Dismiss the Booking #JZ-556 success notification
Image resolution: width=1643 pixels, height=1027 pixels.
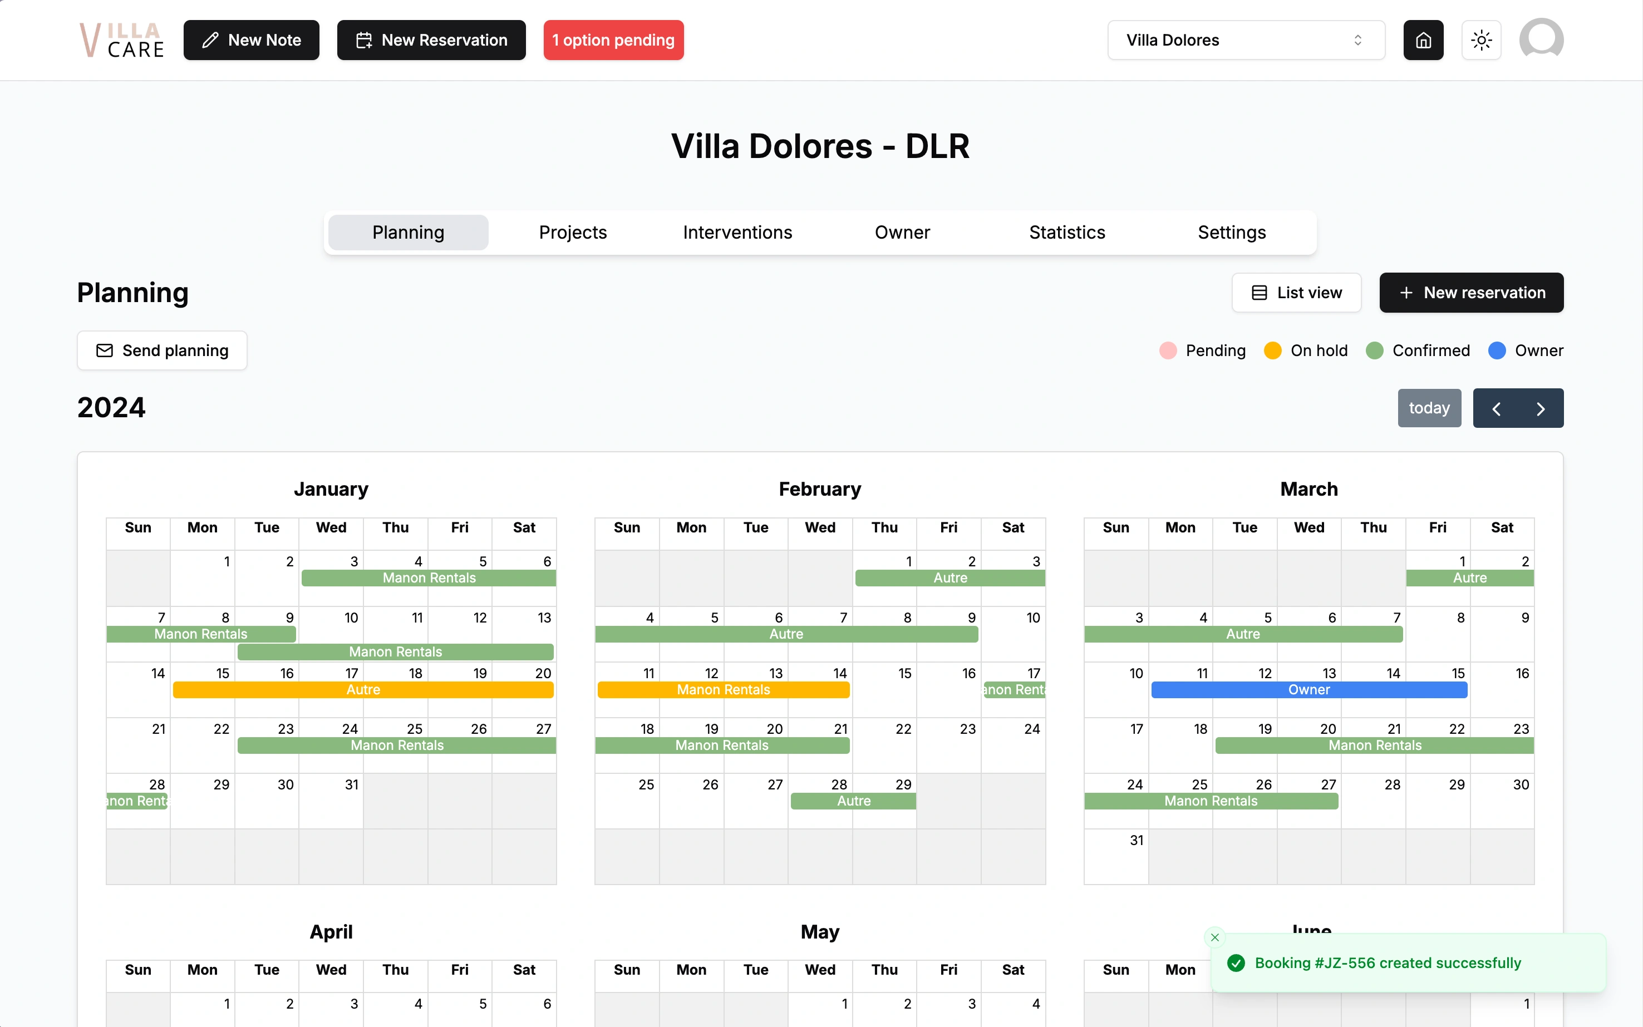[1214, 937]
